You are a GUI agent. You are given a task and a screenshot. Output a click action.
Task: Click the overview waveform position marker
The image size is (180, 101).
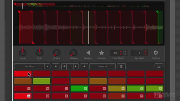click(x=23, y=6)
